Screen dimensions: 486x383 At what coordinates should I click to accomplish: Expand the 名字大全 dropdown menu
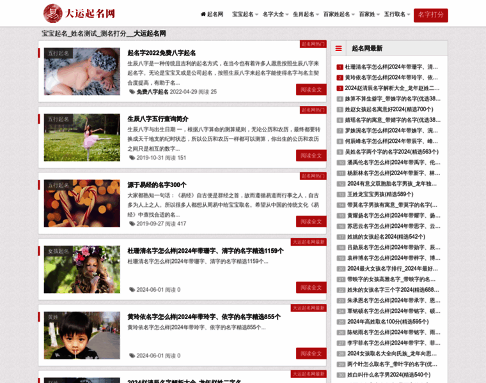click(275, 14)
